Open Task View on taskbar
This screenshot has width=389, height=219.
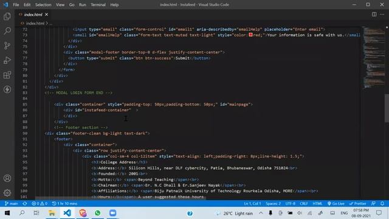pos(36,213)
